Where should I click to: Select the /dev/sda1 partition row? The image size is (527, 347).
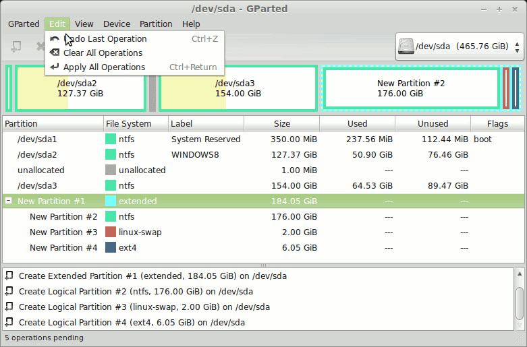(263, 139)
